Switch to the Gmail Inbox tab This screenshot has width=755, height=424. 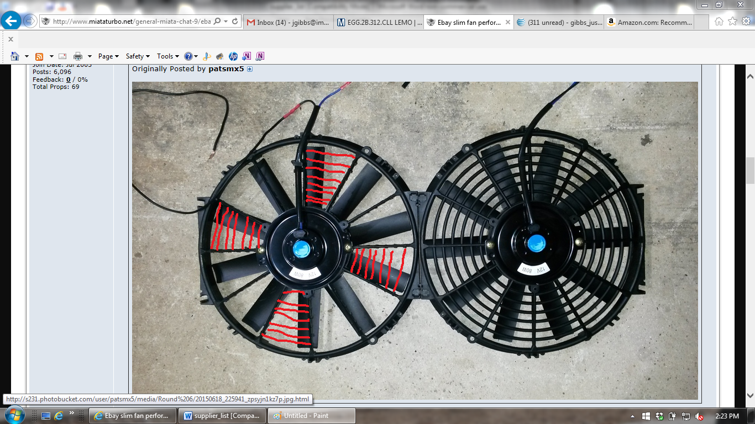pos(289,23)
